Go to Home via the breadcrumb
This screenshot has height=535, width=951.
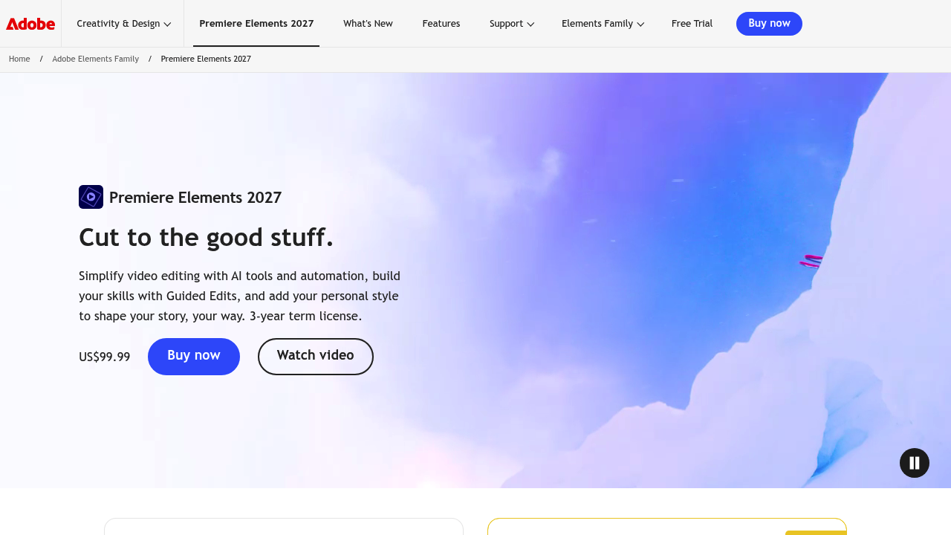pos(19,59)
